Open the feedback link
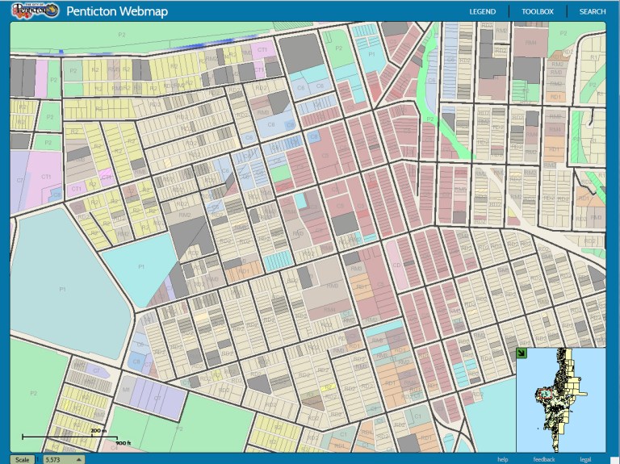 tap(543, 459)
